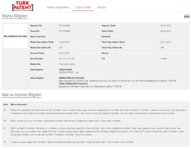This screenshot has height=148, width=191.
Task: Click the Mal ve Hizmet Bilgileri heading
Action: [22, 95]
